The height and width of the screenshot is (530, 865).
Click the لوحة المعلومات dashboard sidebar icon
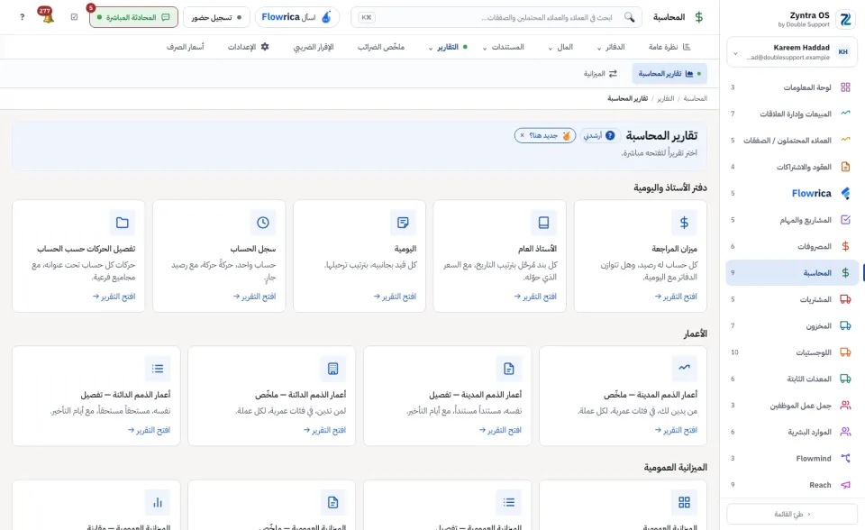[845, 87]
